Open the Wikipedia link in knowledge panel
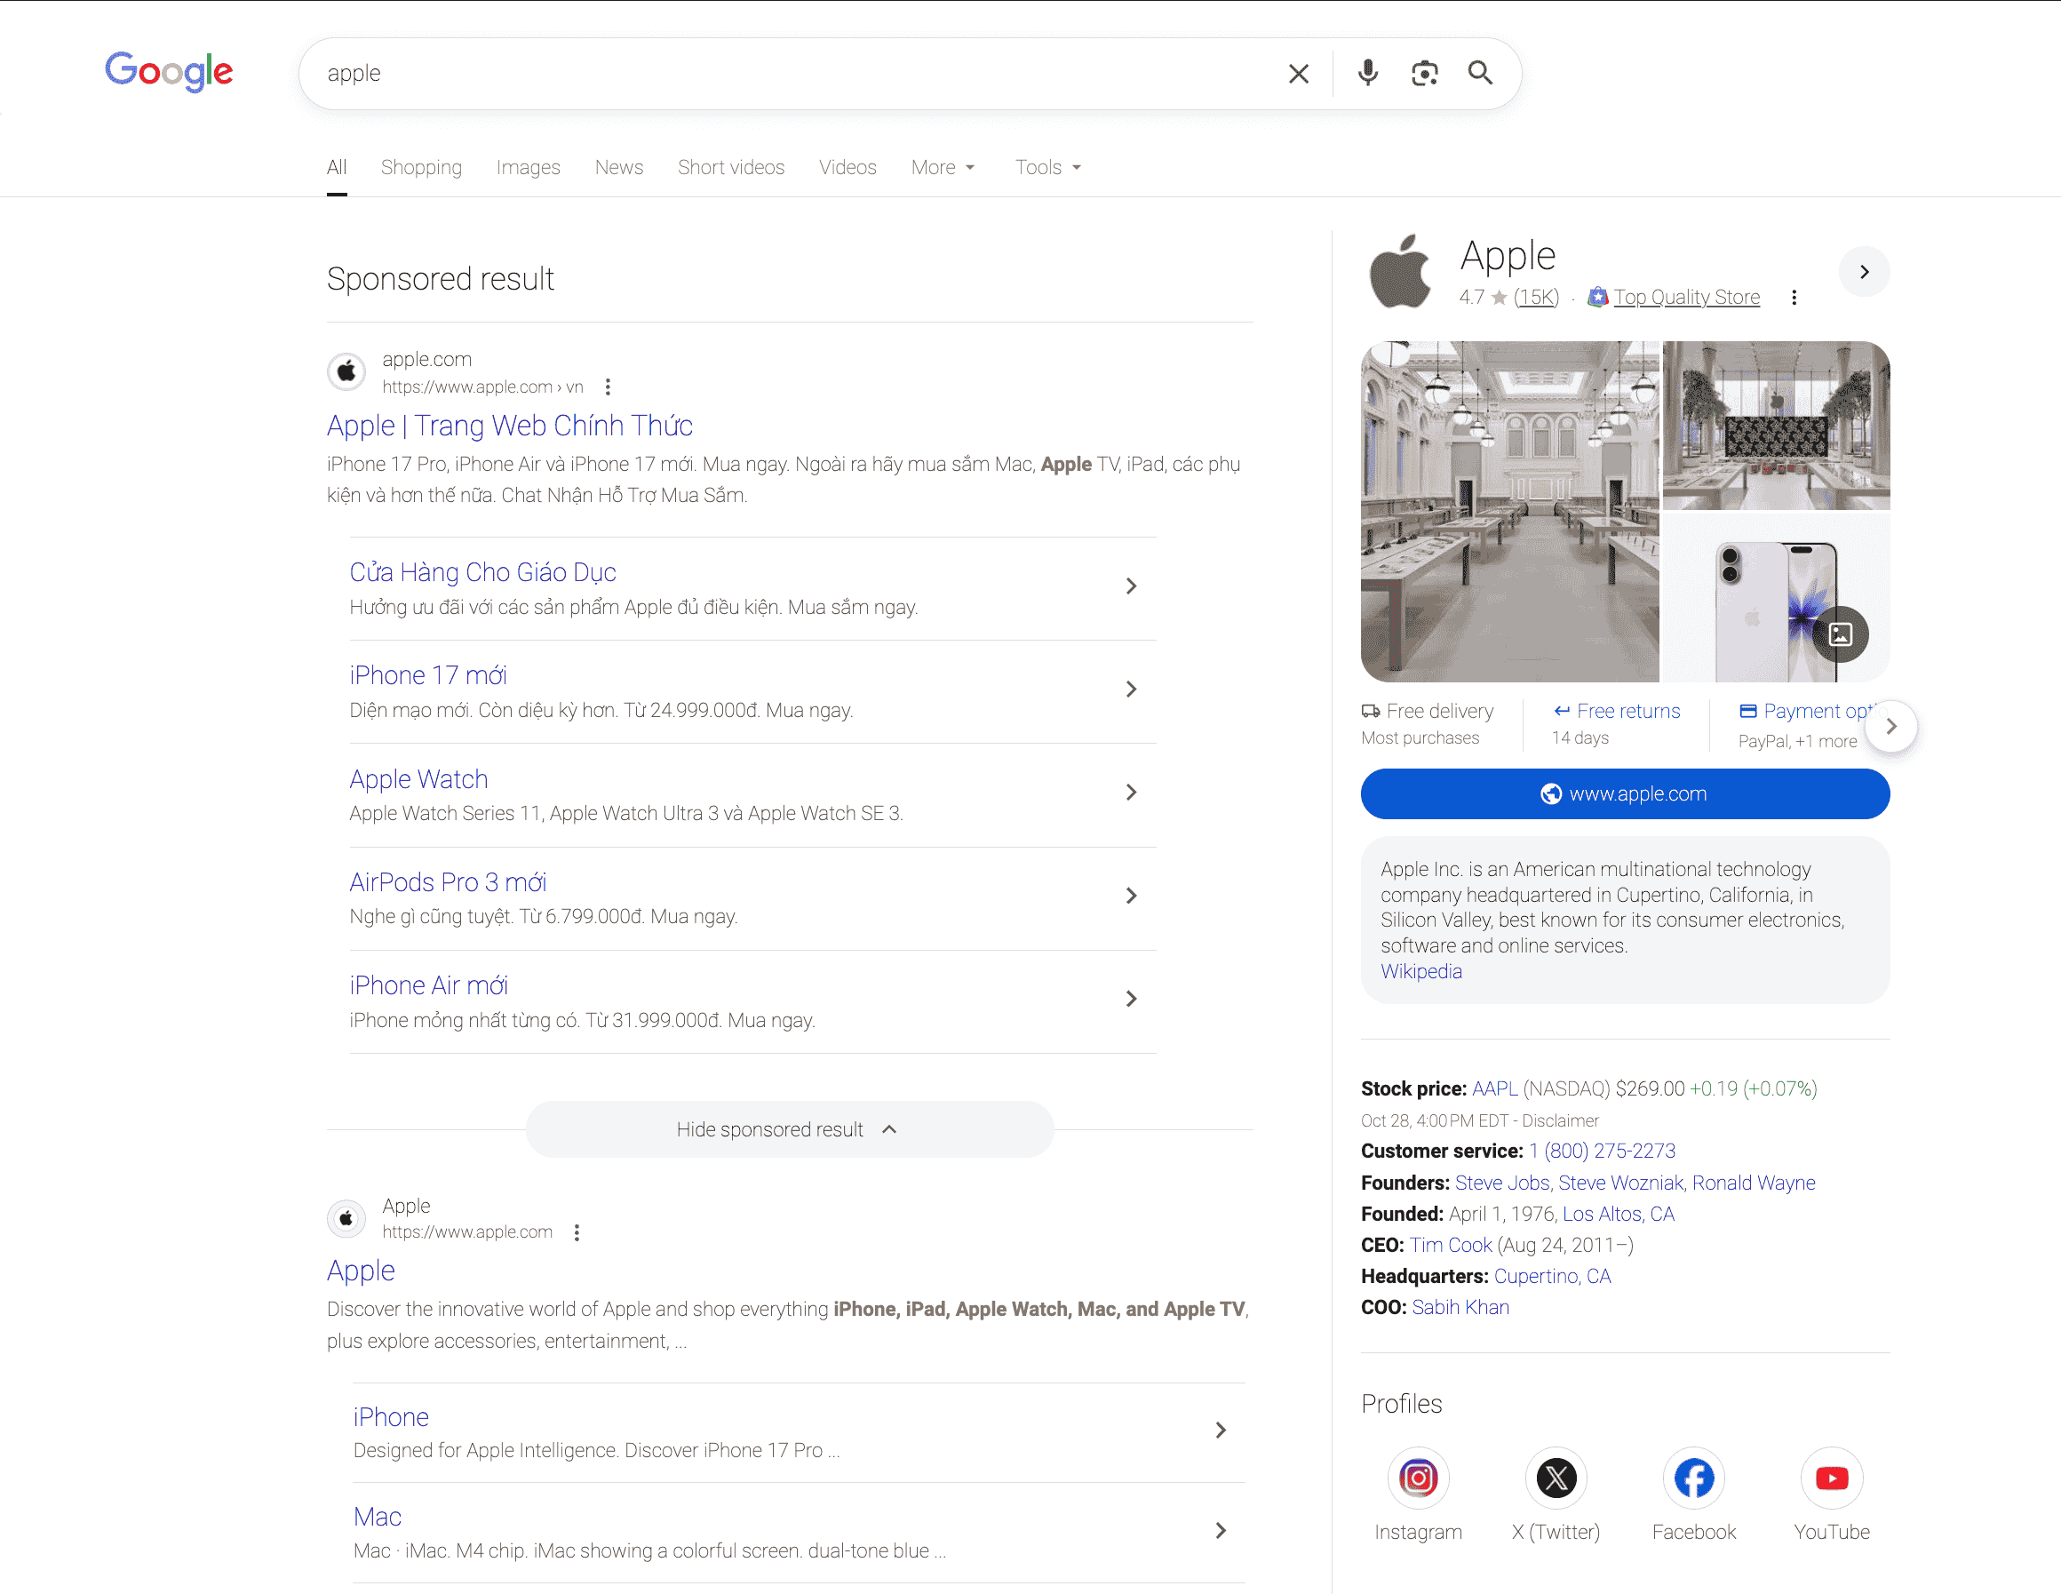Viewport: 2061px width, 1594px height. coord(1420,971)
